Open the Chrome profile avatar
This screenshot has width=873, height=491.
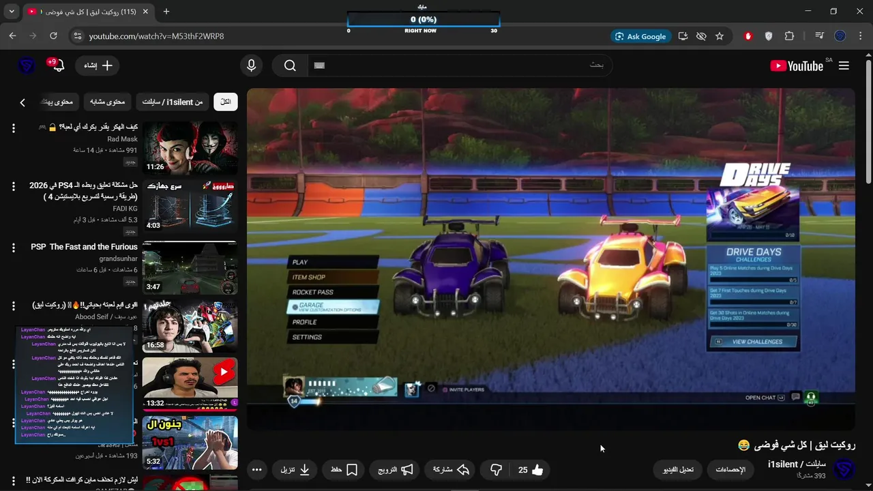tap(840, 36)
